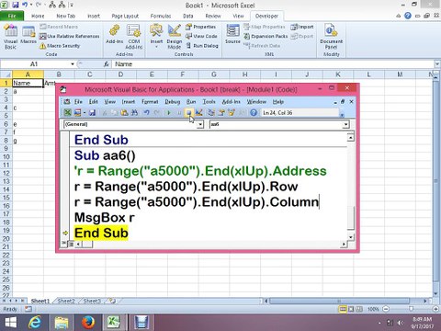This screenshot has width=441, height=331.
Task: Expand VBA toolbar options arrow
Action: pos(342,115)
